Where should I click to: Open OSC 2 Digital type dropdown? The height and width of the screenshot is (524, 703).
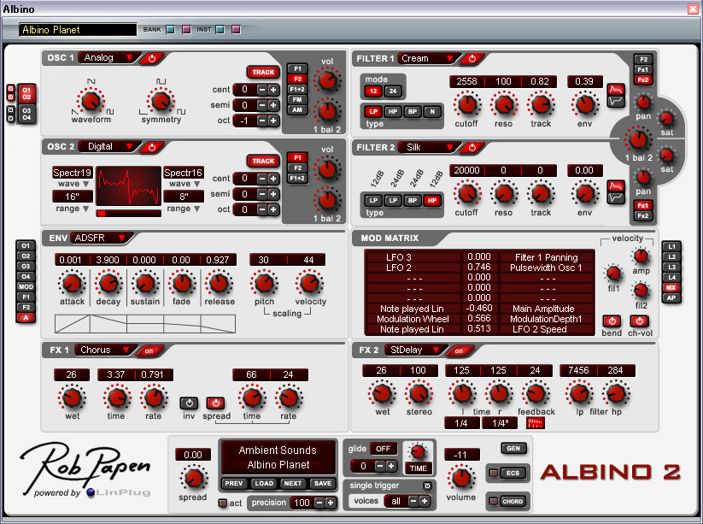point(108,146)
